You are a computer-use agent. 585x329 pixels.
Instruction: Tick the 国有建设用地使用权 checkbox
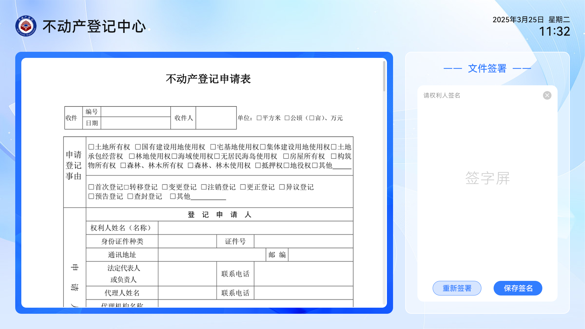click(x=138, y=147)
